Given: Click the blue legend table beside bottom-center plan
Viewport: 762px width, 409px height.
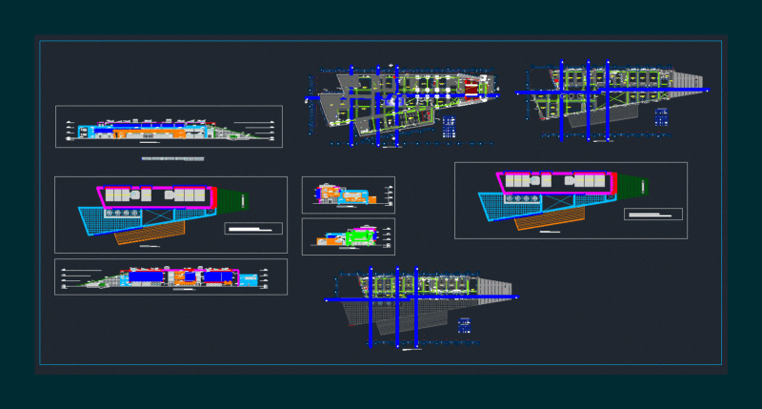Looking at the screenshot, I should [x=464, y=325].
